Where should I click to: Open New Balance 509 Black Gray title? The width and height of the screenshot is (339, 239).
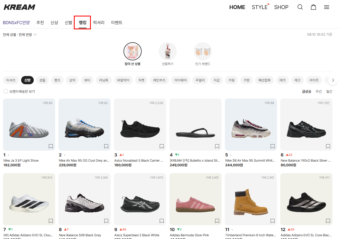(x=80, y=235)
